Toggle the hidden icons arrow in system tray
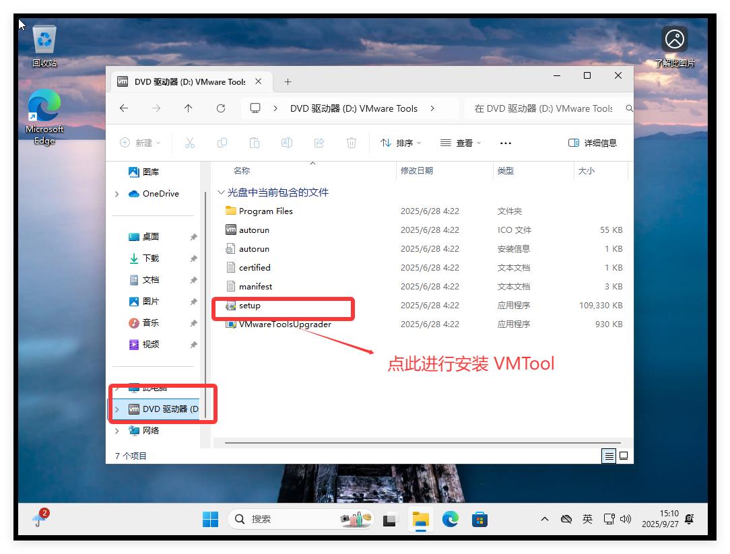 click(x=544, y=518)
